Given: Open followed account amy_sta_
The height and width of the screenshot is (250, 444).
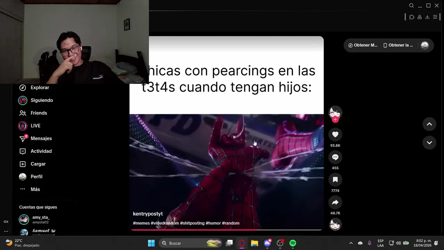Looking at the screenshot, I should 35,219.
